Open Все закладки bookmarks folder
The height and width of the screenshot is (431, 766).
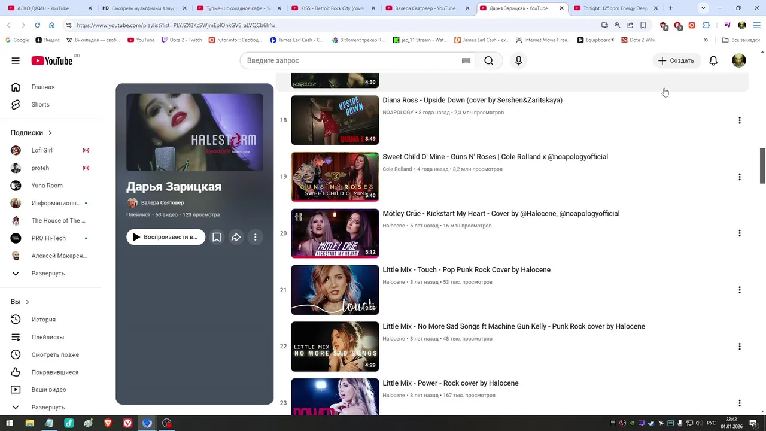[741, 40]
